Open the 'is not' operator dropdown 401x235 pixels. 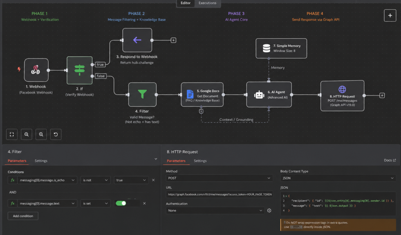click(96, 180)
